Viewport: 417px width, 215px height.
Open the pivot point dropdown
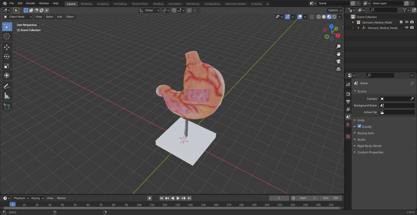[x=166, y=10]
